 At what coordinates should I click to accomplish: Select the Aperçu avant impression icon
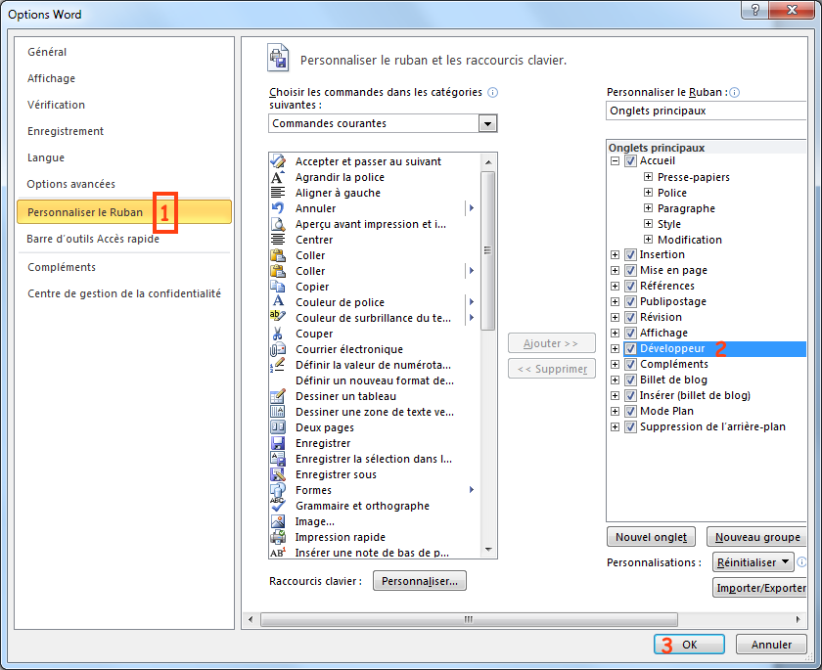(x=278, y=224)
